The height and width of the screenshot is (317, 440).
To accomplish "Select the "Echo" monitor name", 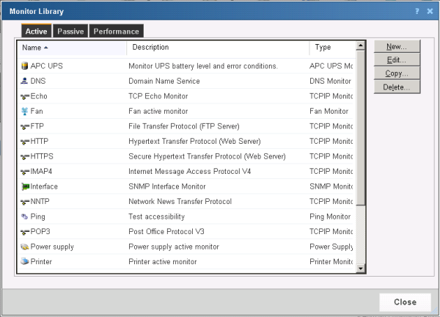I will click(x=39, y=96).
